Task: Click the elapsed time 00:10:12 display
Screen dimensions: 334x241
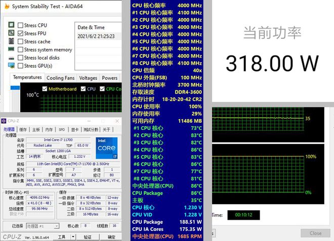Action: 243,215
